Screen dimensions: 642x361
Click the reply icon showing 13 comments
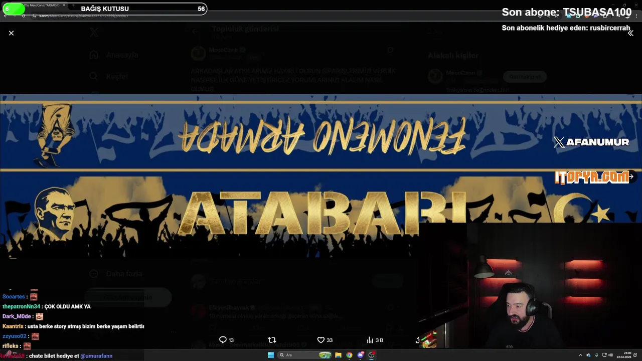coord(227,340)
